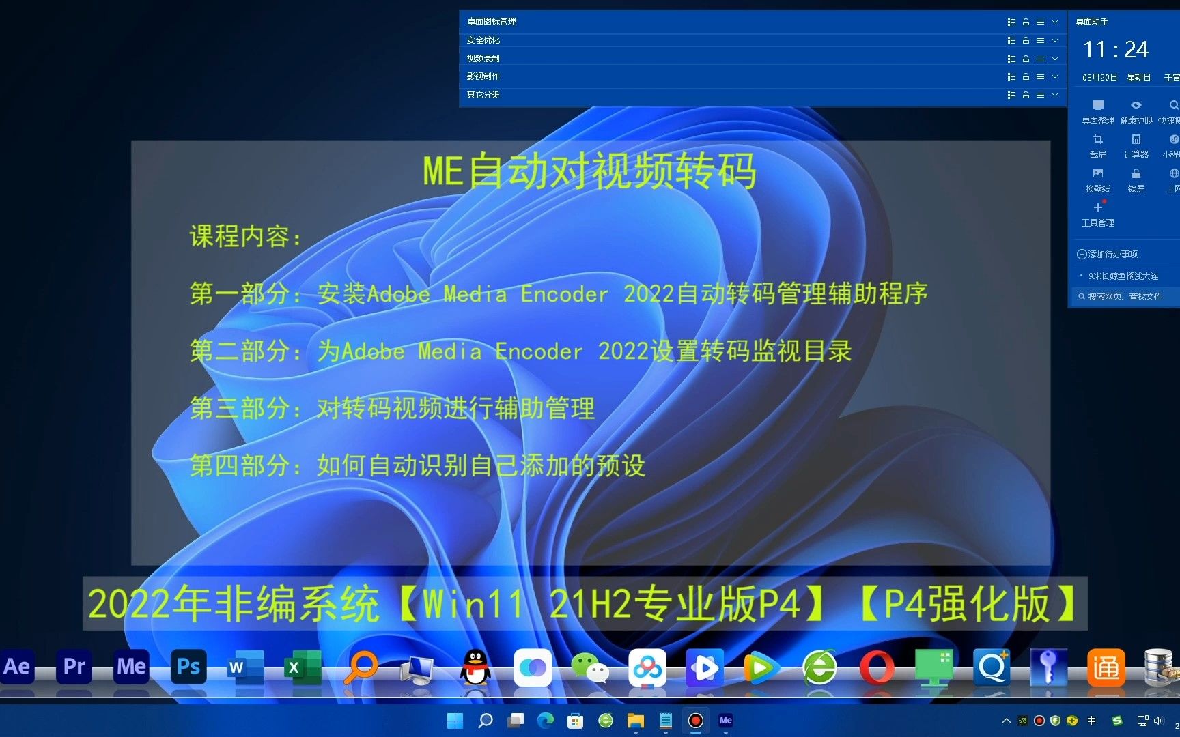1180x737 pixels.
Task: Switch list view on 影视制作 row
Action: tap(1011, 76)
